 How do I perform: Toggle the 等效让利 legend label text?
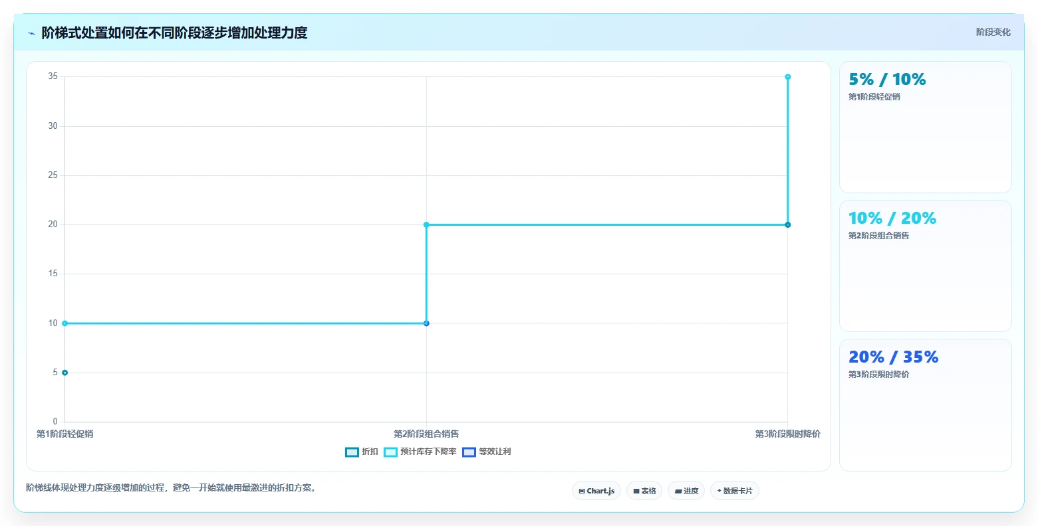495,452
